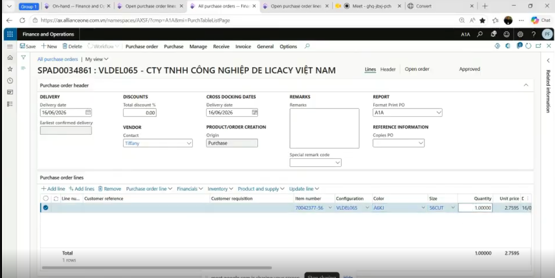Screen dimensions: 555x278
Task: Open the Financials dropdown menu
Action: pyautogui.click(x=190, y=189)
